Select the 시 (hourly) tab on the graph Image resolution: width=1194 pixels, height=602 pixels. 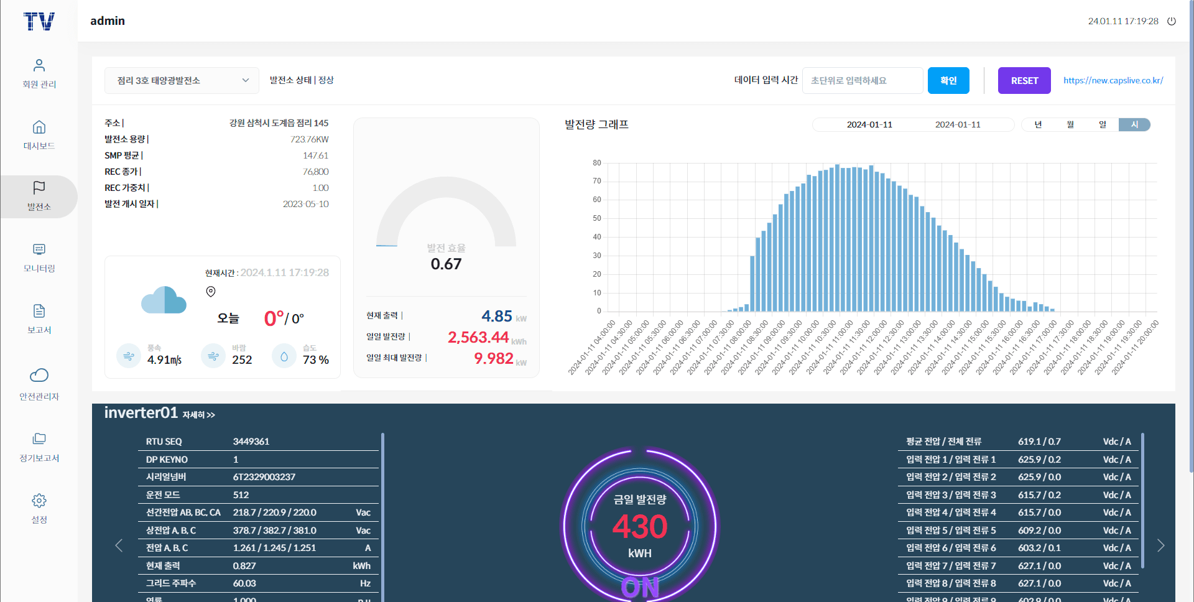tap(1134, 124)
